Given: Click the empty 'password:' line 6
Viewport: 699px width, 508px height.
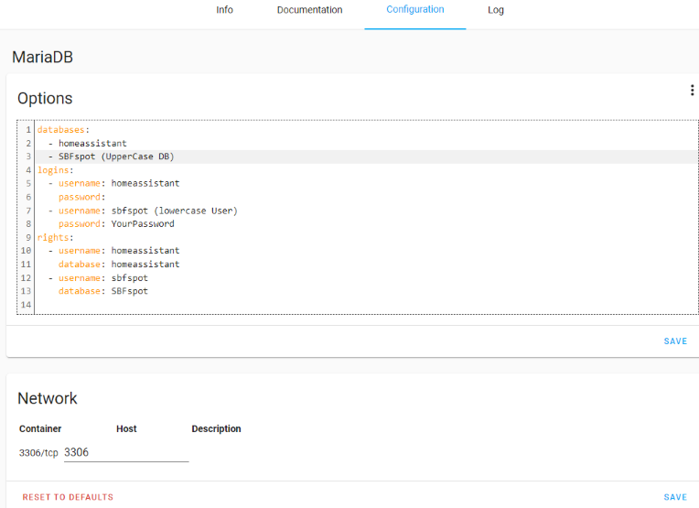Looking at the screenshot, I should point(81,197).
